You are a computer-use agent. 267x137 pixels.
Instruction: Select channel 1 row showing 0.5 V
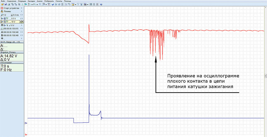pyautogui.click(x=12, y=18)
